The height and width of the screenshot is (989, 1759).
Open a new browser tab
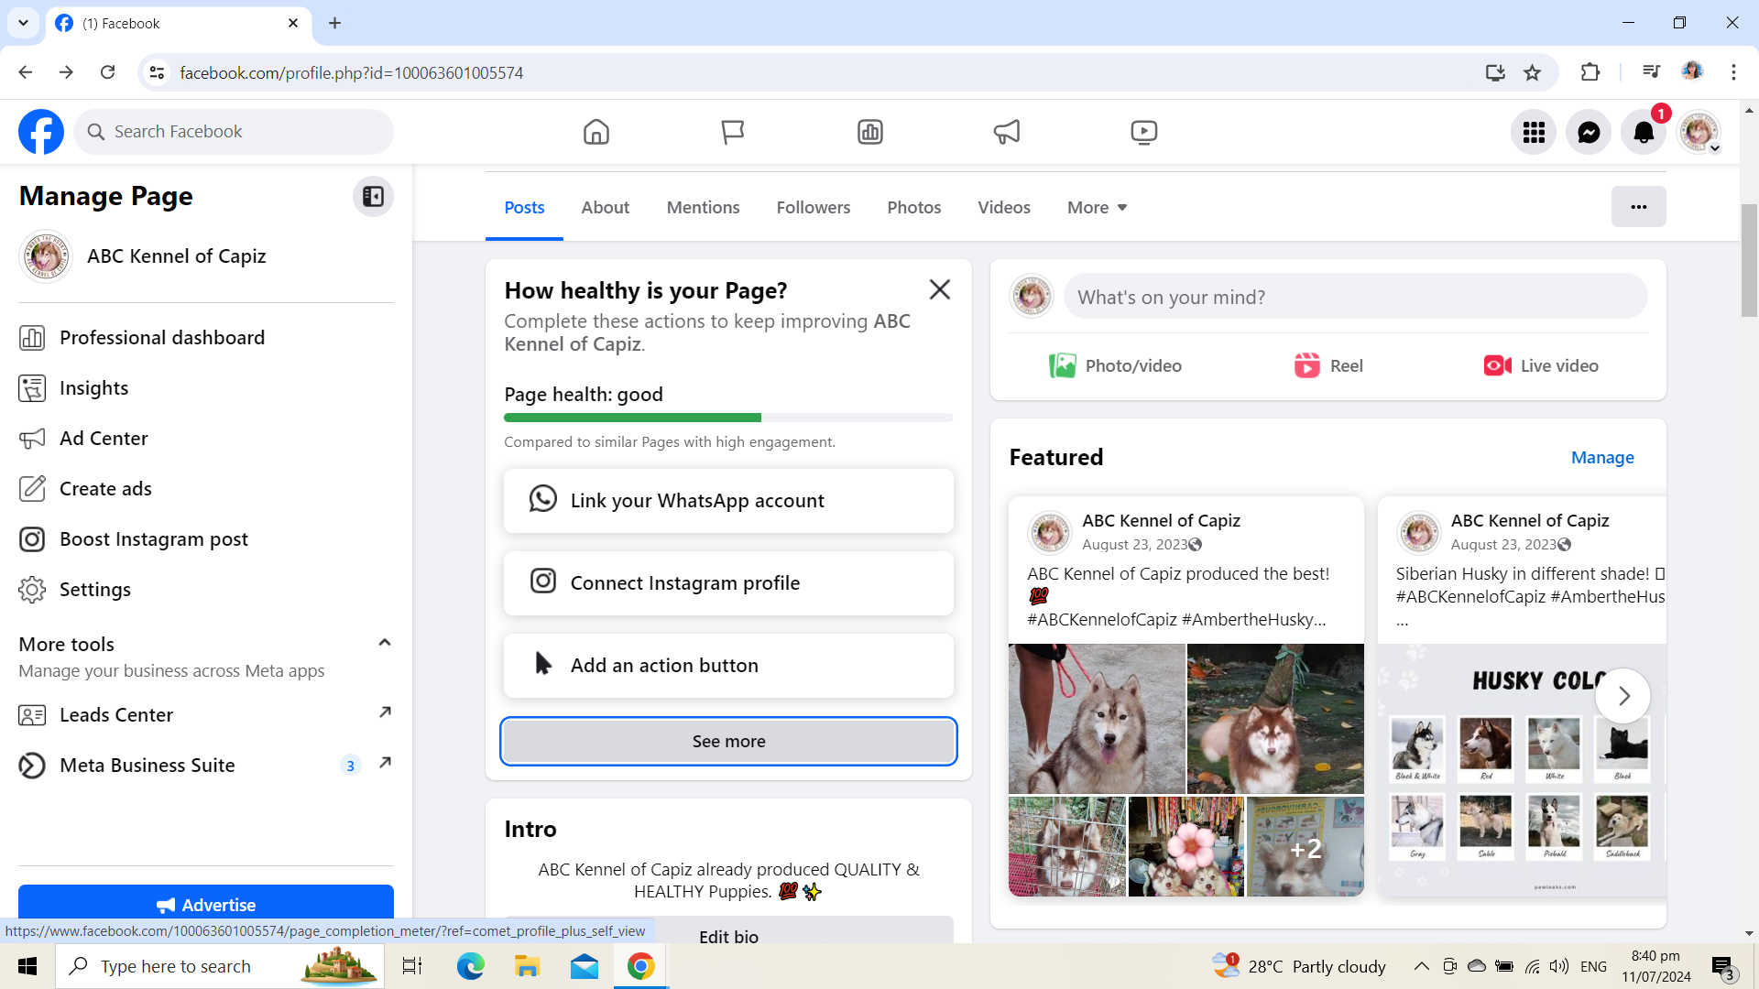334,23
